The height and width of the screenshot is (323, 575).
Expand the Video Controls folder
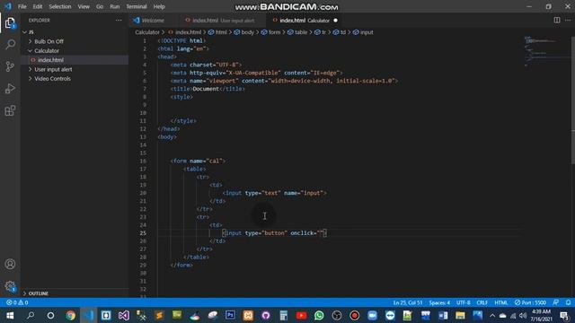(52, 79)
